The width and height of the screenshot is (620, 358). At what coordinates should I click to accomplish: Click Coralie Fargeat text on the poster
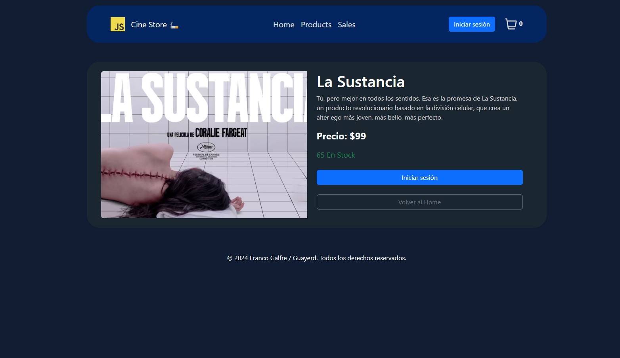[x=221, y=133]
